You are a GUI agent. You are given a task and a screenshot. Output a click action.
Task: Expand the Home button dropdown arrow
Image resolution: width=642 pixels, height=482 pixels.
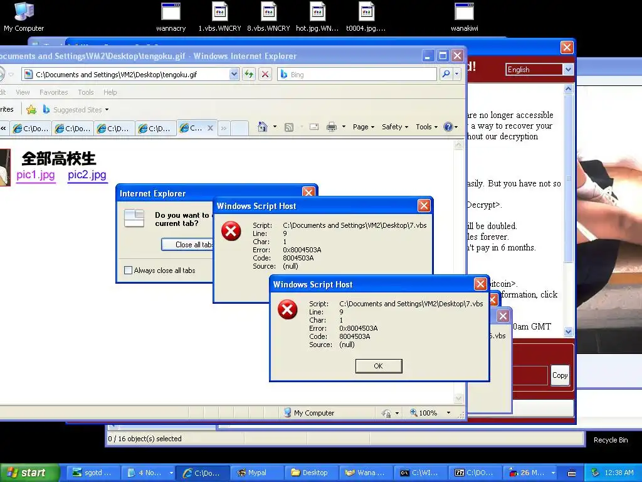click(x=275, y=127)
